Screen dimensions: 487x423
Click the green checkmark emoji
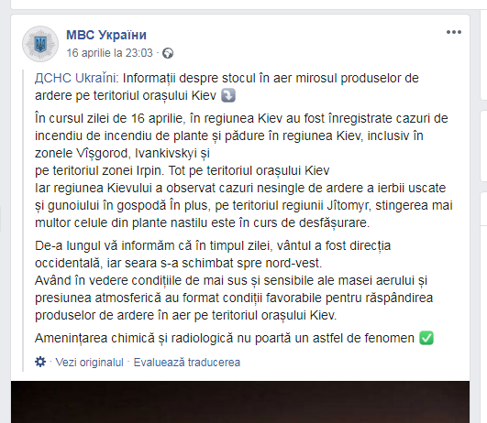pos(426,338)
